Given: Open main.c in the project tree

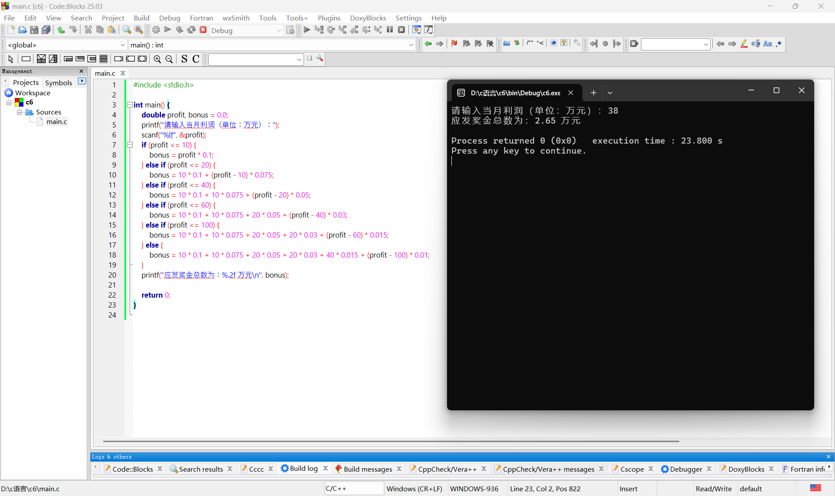Looking at the screenshot, I should (x=57, y=122).
